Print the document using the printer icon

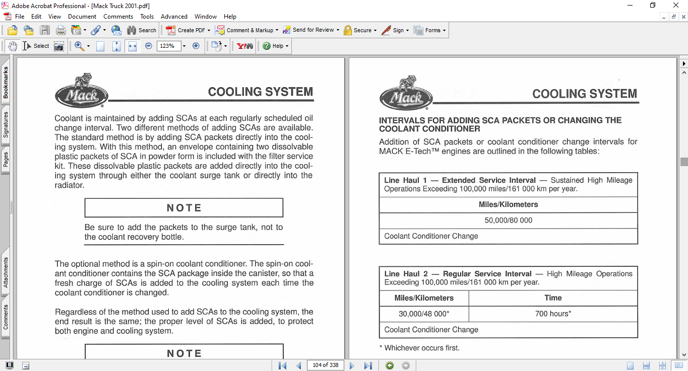(60, 30)
